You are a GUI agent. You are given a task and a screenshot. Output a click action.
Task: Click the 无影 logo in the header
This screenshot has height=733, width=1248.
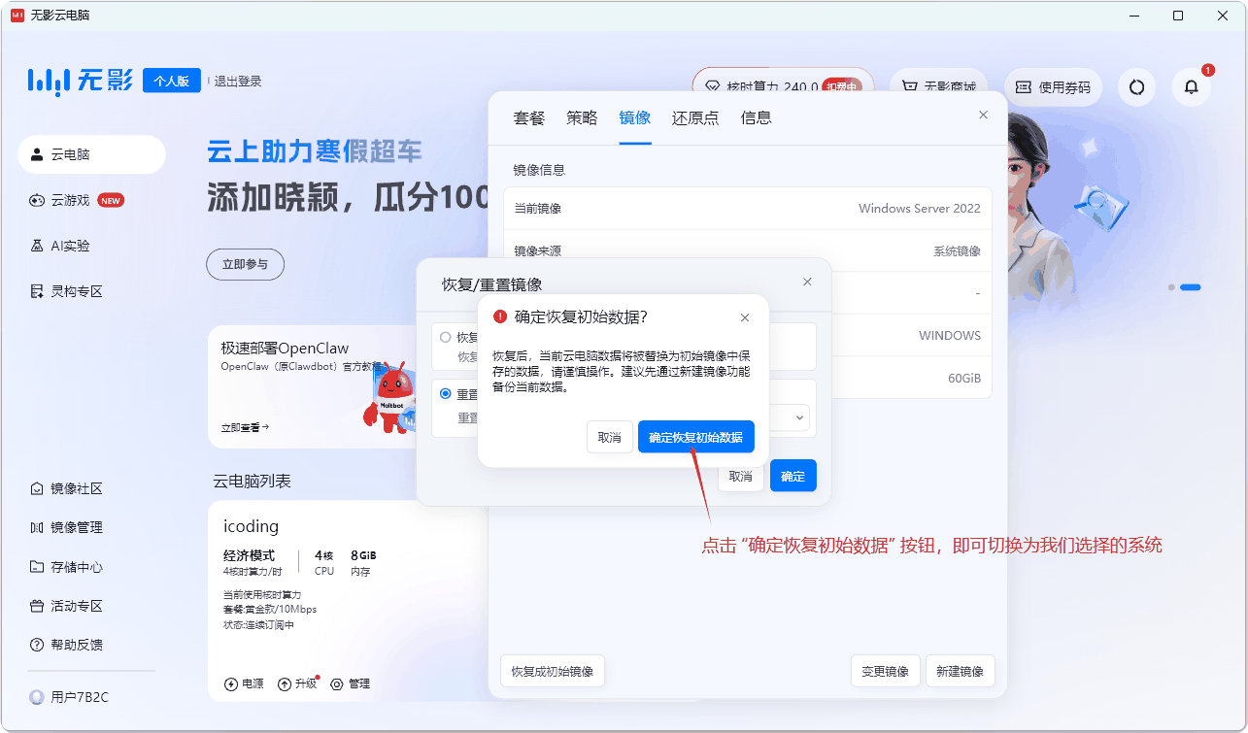pyautogui.click(x=81, y=81)
